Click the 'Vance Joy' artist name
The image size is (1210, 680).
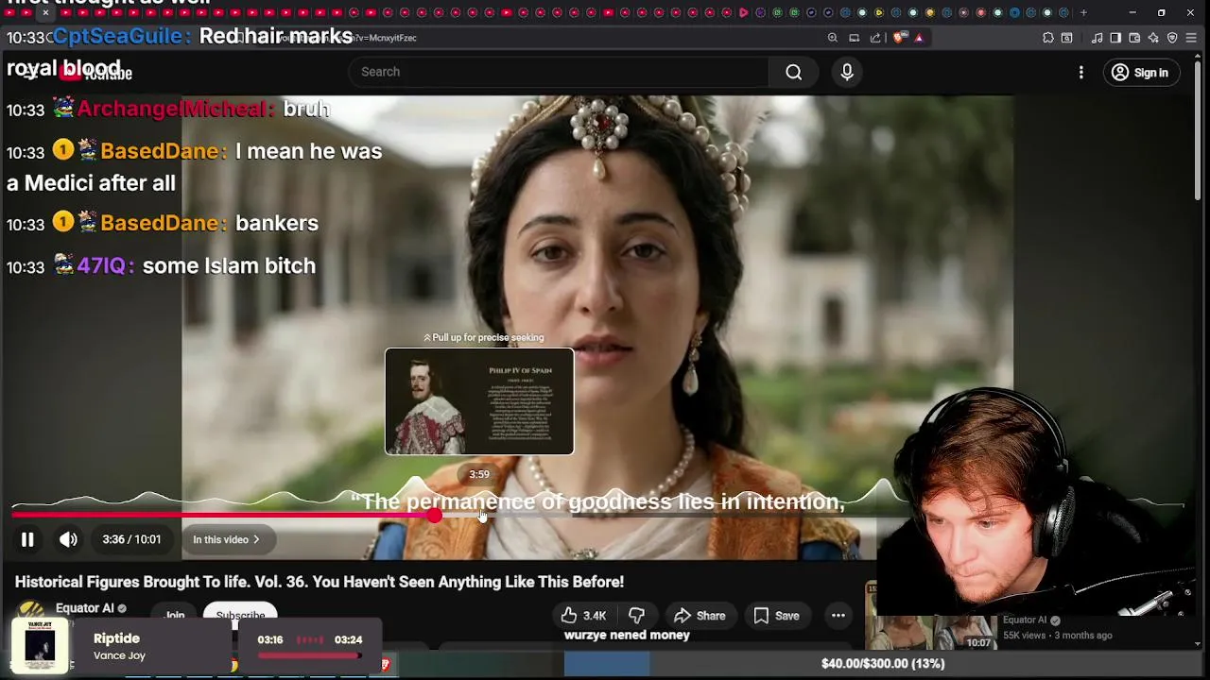pos(119,655)
